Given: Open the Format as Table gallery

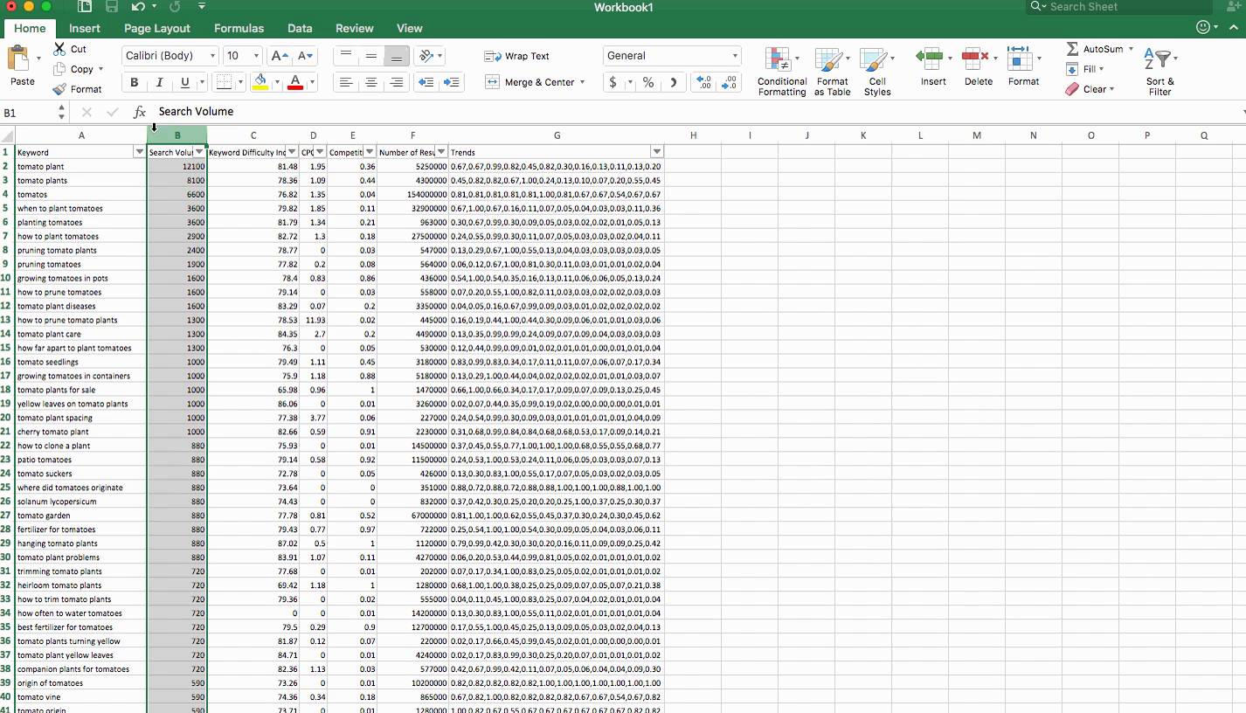Looking at the screenshot, I should pyautogui.click(x=831, y=60).
